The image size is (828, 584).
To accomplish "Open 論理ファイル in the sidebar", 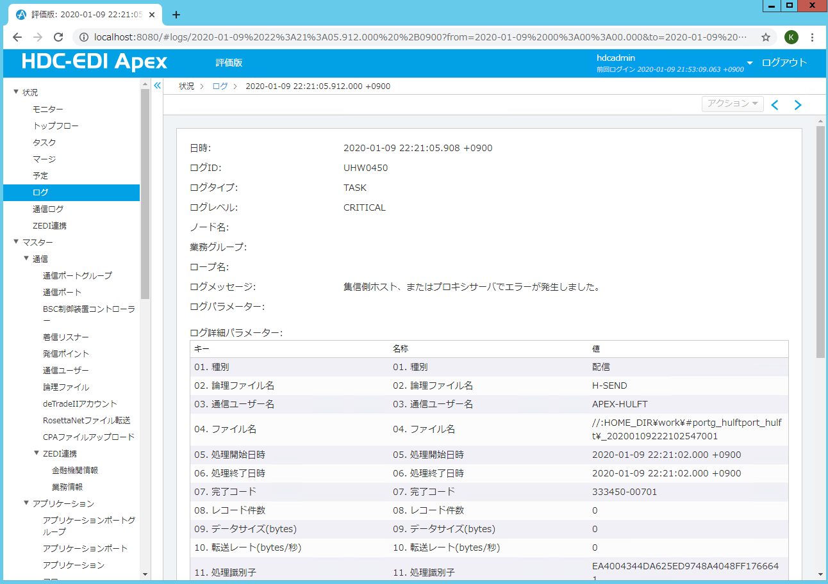I will pos(66,387).
